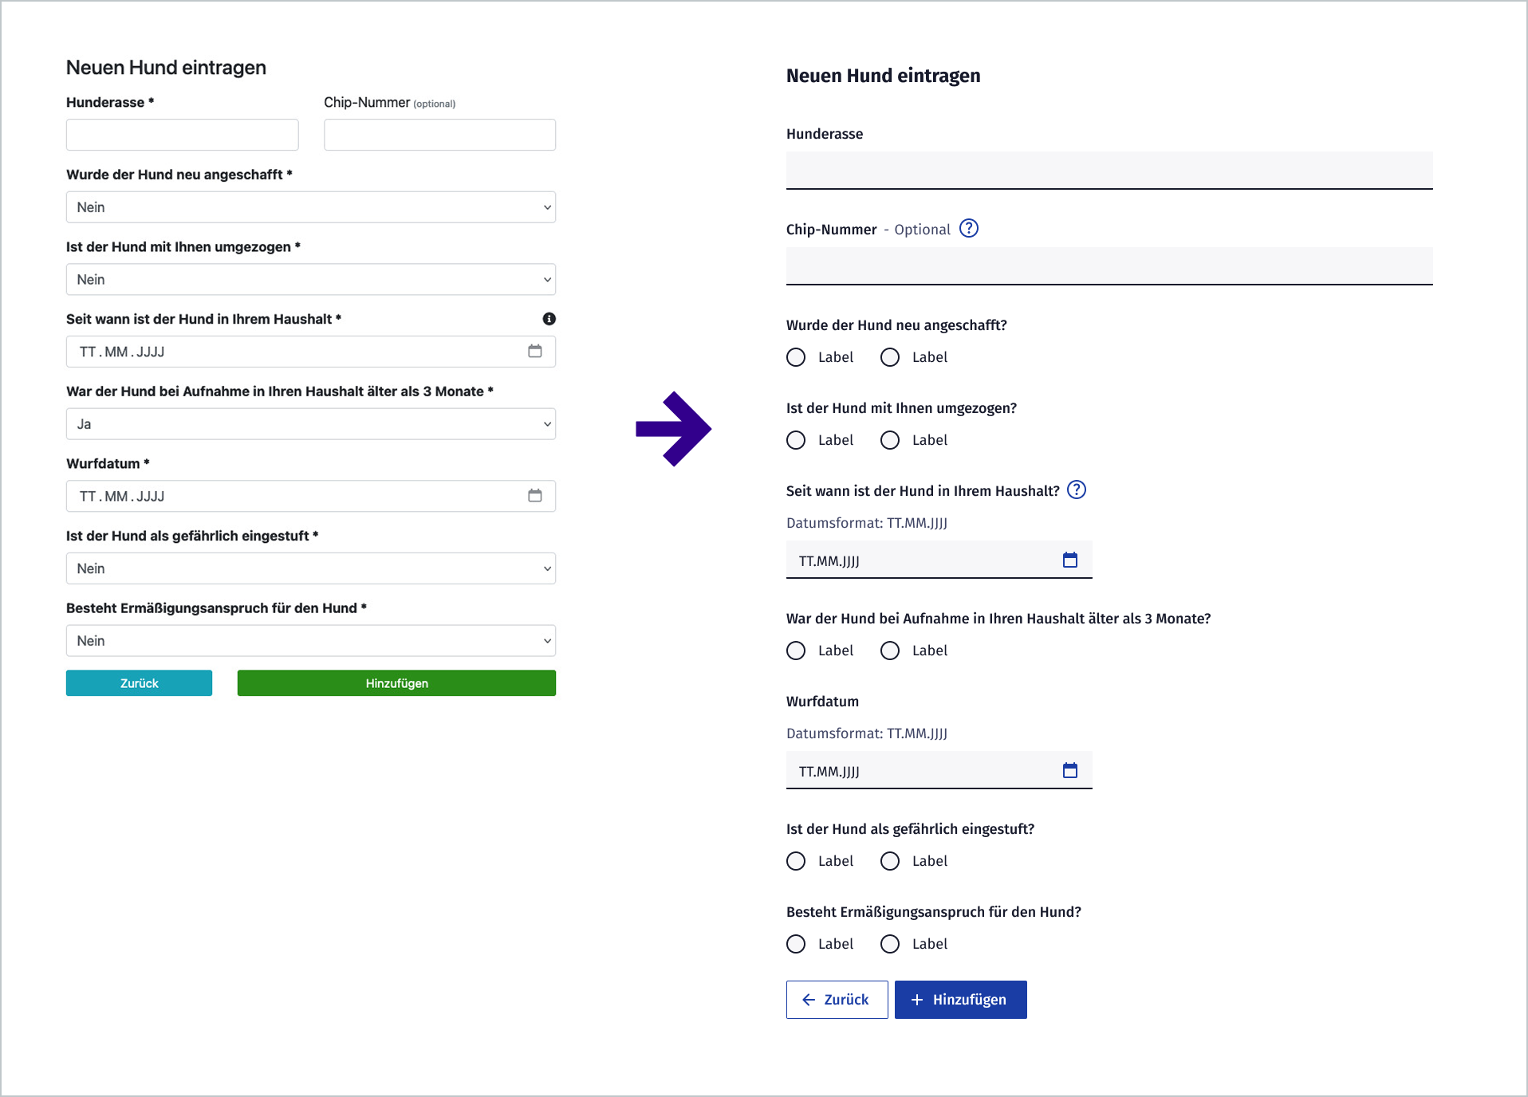This screenshot has height=1097, width=1528.
Task: Open calendar picker in left Wurfdatum field
Action: pos(535,496)
